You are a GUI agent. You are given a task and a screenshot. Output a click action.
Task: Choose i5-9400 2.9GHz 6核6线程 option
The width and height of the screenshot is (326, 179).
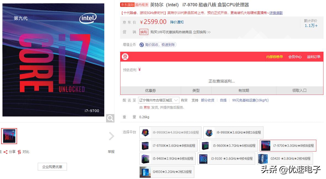[x=167, y=159]
